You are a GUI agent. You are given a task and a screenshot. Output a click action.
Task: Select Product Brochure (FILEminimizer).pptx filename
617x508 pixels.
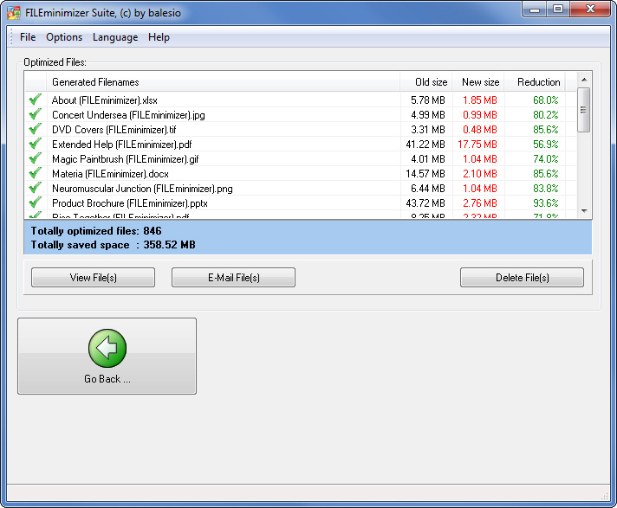tap(129, 203)
